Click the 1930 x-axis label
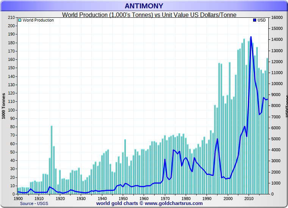Viewport: 288px width, 208px height. tap(81, 199)
